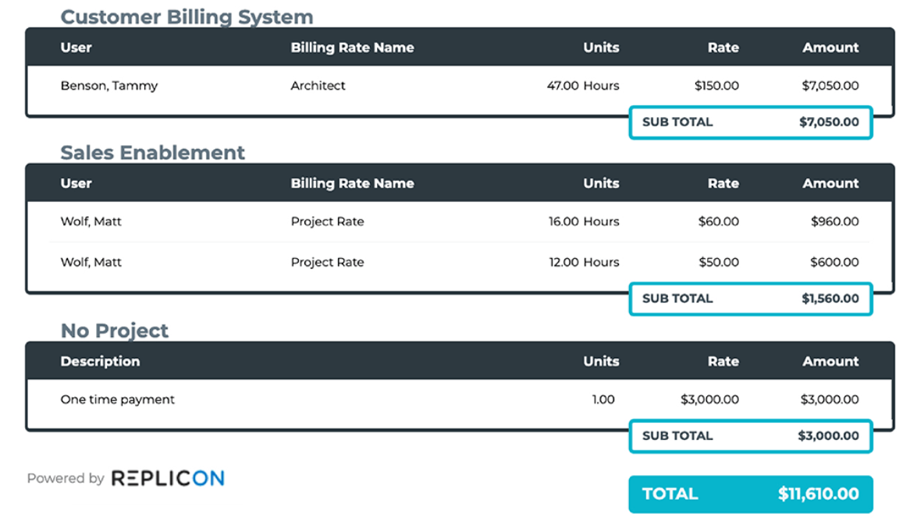Select the One time payment description

118,399
